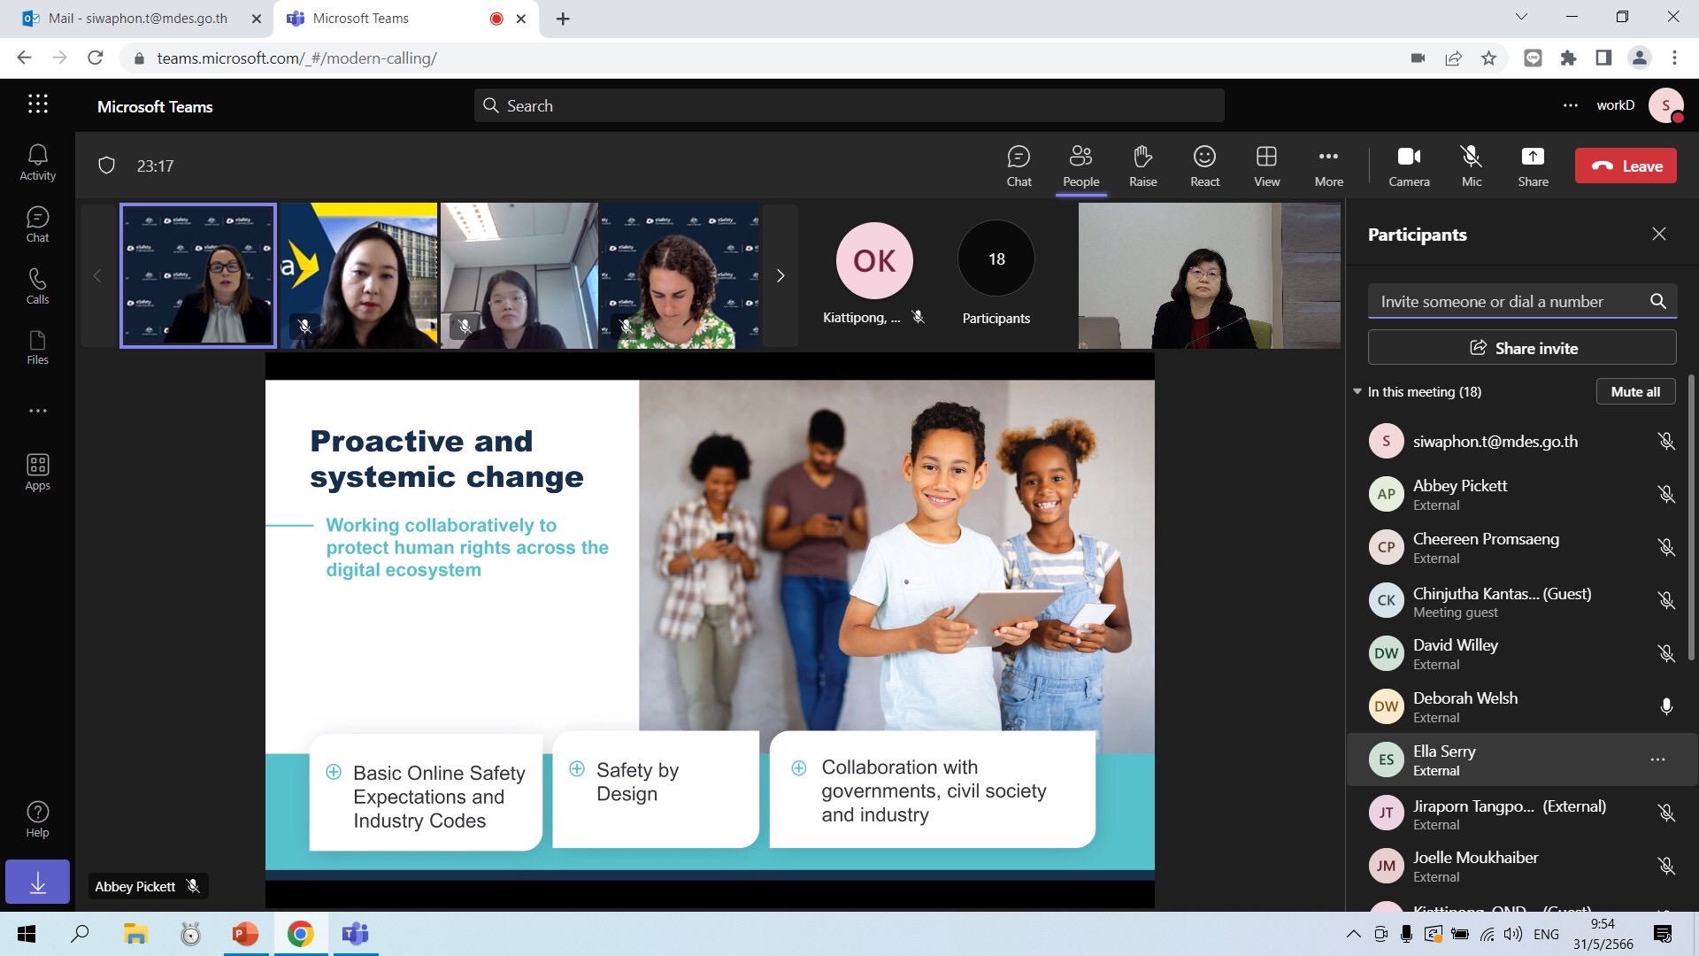1699x956 pixels.
Task: Click the Share invite button
Action: pyautogui.click(x=1522, y=348)
